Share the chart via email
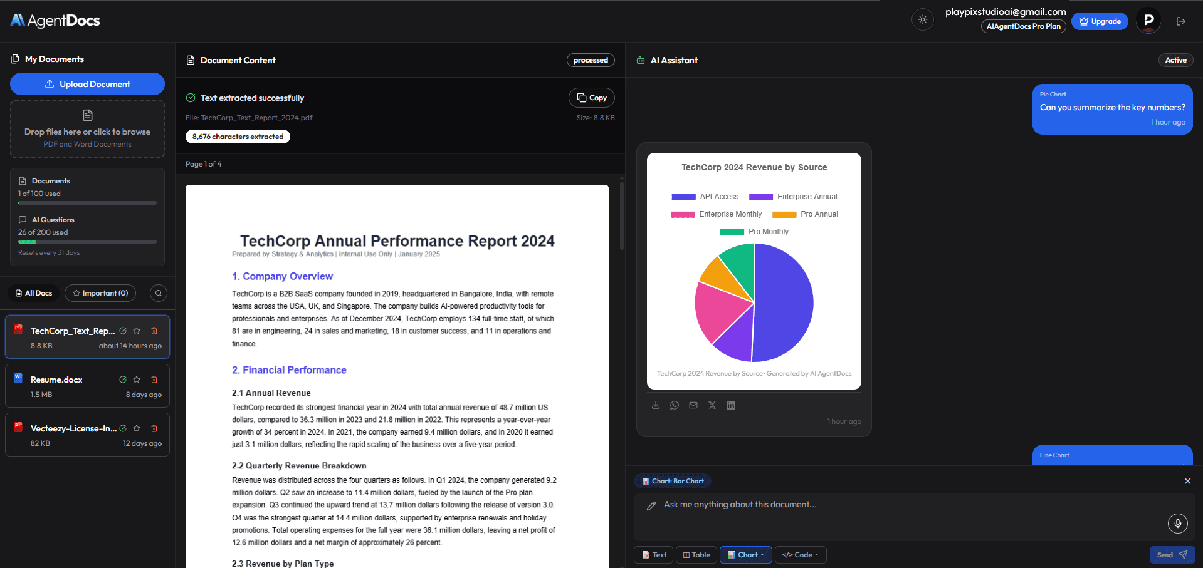1203x568 pixels. 693,405
